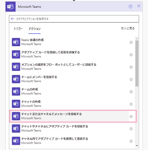Viewport: 148px width, 150px height.
Task: Show info for チャットの作成
Action: tap(131, 104)
